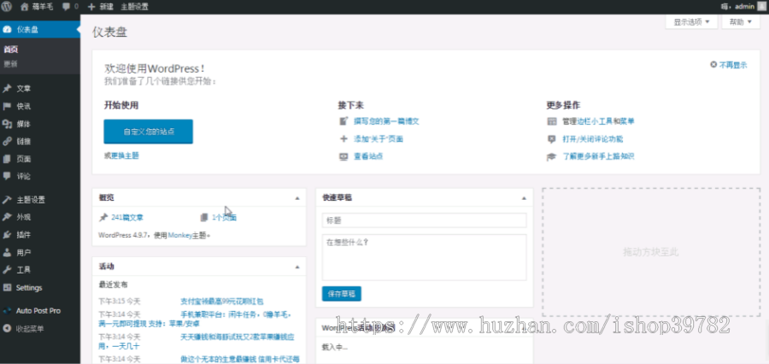Click the WordPress logo in admin bar
This screenshot has width=769, height=364.
(7, 6)
